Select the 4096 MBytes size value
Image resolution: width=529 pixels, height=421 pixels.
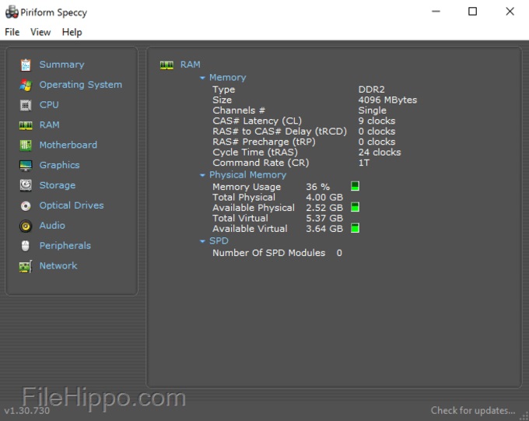tap(387, 100)
